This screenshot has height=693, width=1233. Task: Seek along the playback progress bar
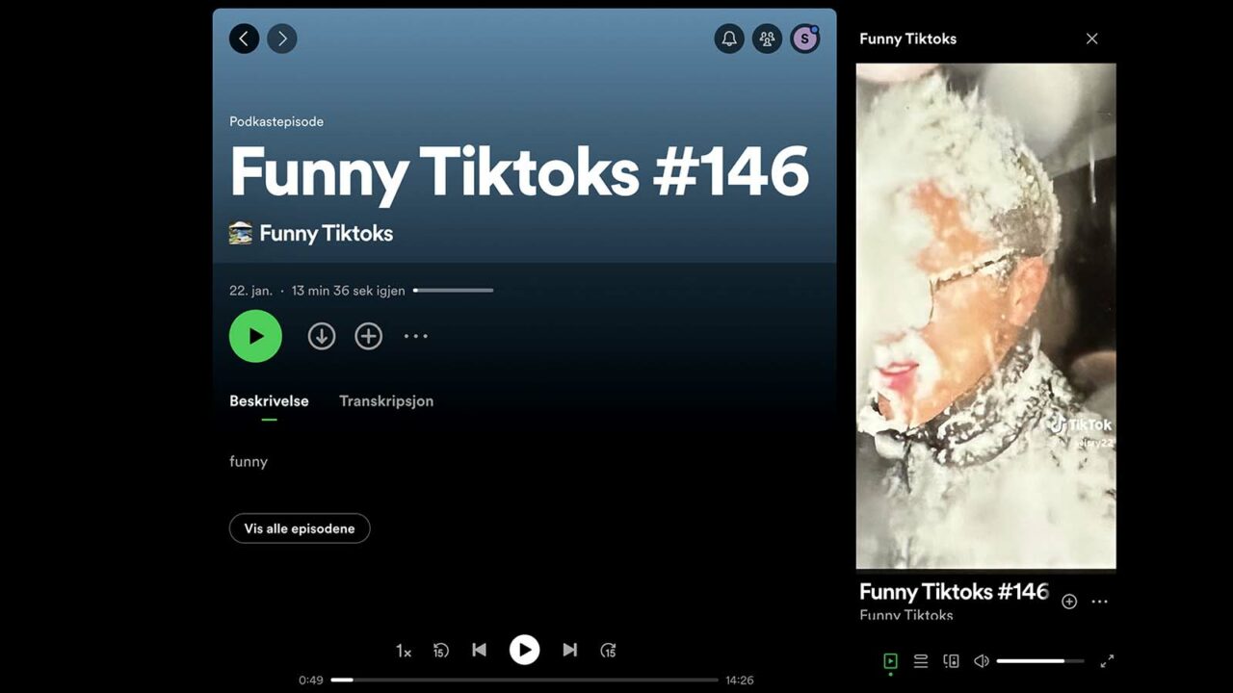pyautogui.click(x=524, y=680)
